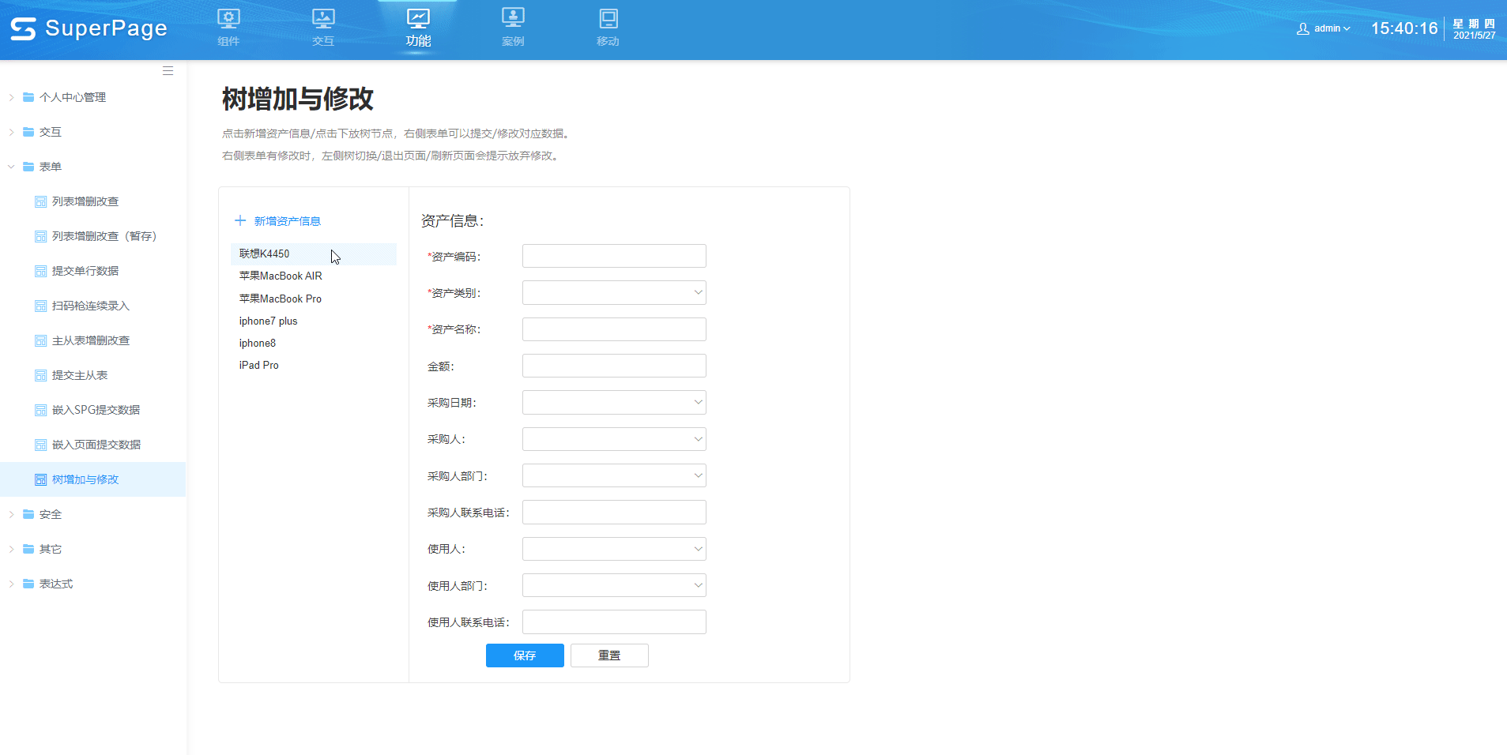This screenshot has height=755, width=1507.
Task: Click the 重置 button
Action: (x=609, y=655)
